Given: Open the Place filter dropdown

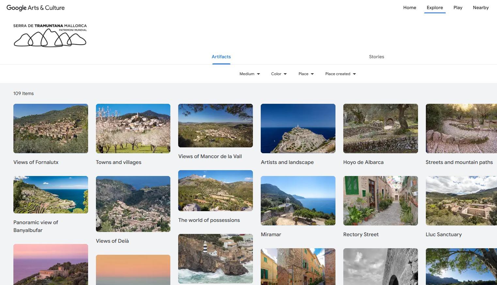Looking at the screenshot, I should click(x=306, y=74).
